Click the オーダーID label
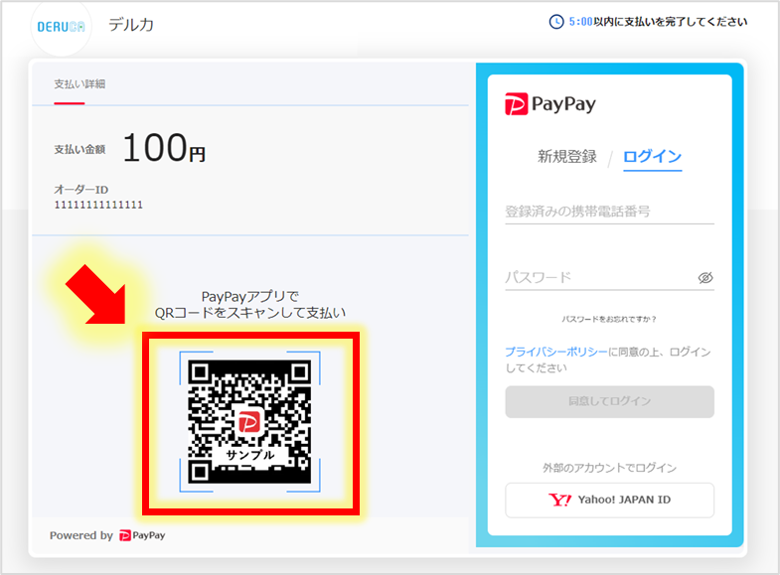This screenshot has width=780, height=575. 81,190
